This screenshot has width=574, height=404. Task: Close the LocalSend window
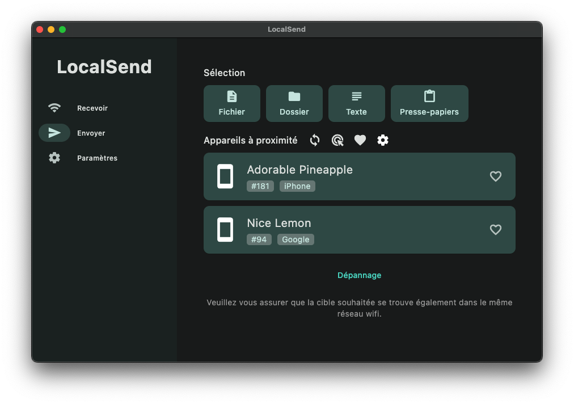pos(40,30)
